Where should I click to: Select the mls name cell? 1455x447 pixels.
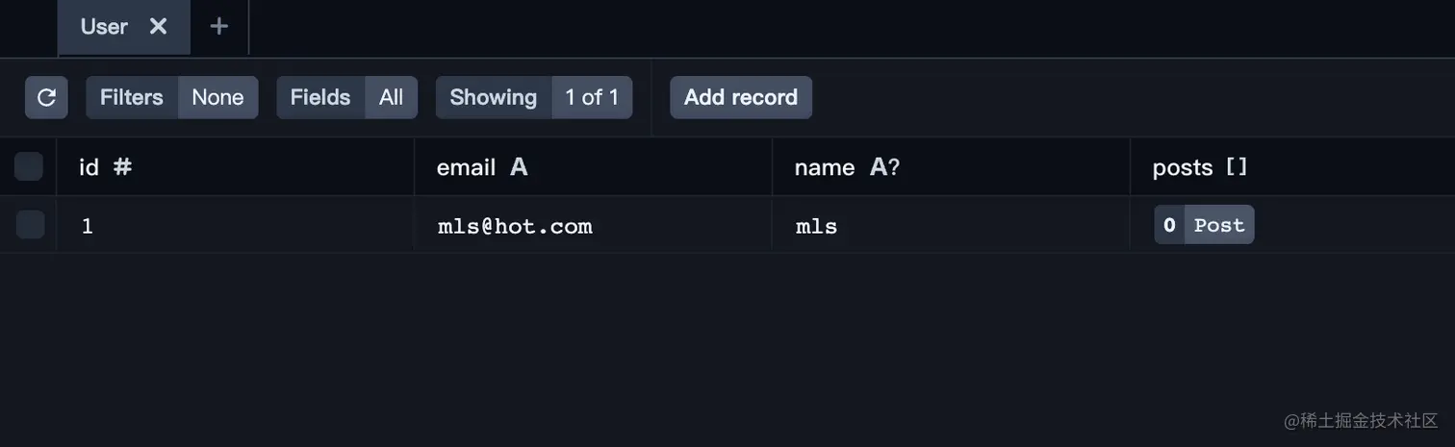(x=816, y=227)
